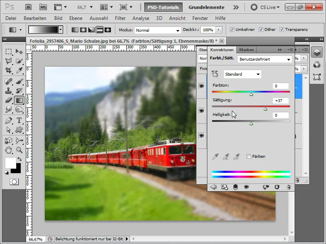This screenshot has width=326, height=244.
Task: Swap foreground and background colors
Action: pyautogui.click(x=20, y=159)
